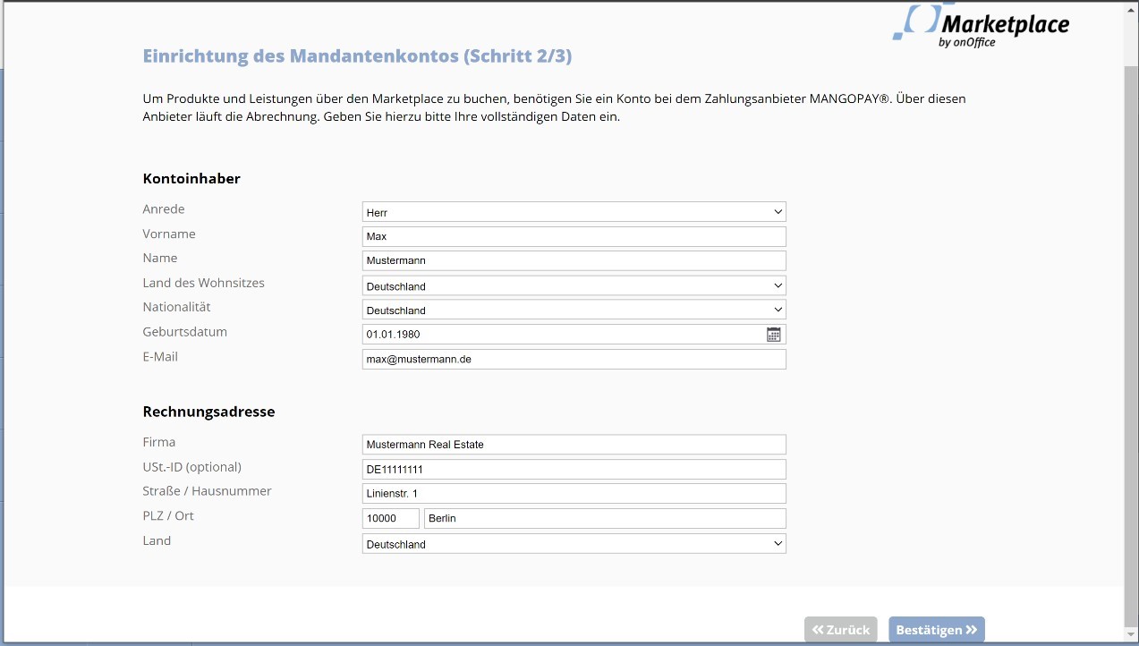Image resolution: width=1139 pixels, height=646 pixels.
Task: Click the Marketplace by onOffice logo
Action: tap(982, 27)
